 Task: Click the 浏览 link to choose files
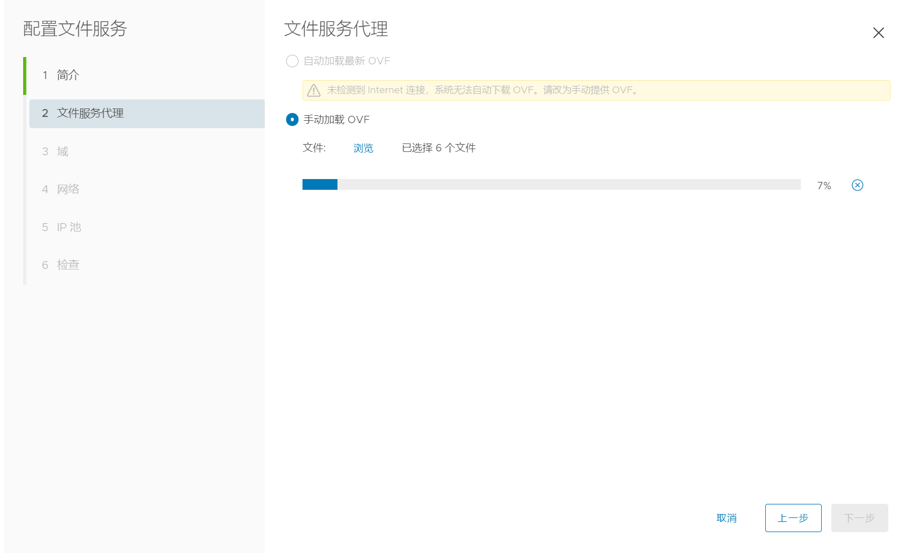coord(363,148)
